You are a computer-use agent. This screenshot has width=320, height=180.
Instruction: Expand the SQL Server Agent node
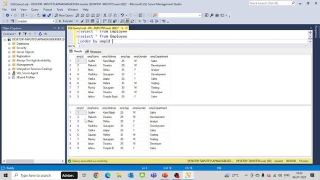point(9,73)
